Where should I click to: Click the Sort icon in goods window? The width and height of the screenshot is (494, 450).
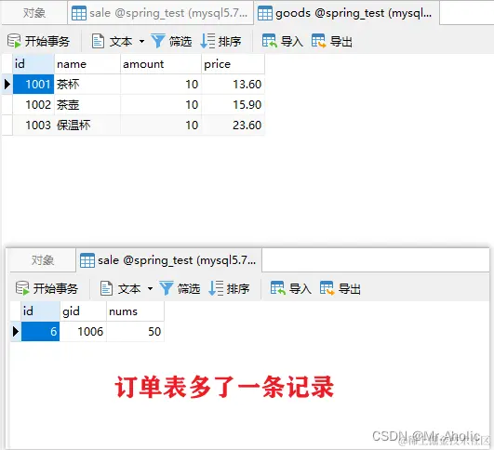(x=207, y=41)
